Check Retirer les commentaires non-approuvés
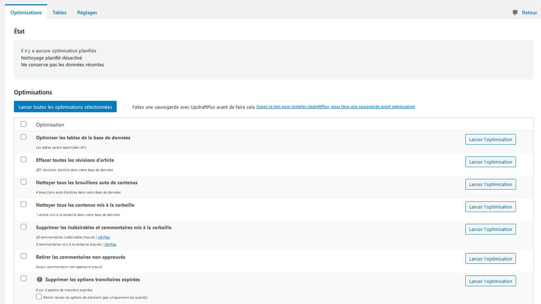The width and height of the screenshot is (541, 304). point(24,256)
